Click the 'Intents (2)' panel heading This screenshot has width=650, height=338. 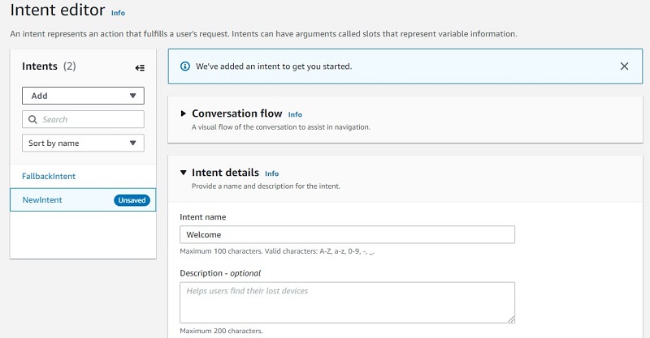tap(49, 66)
